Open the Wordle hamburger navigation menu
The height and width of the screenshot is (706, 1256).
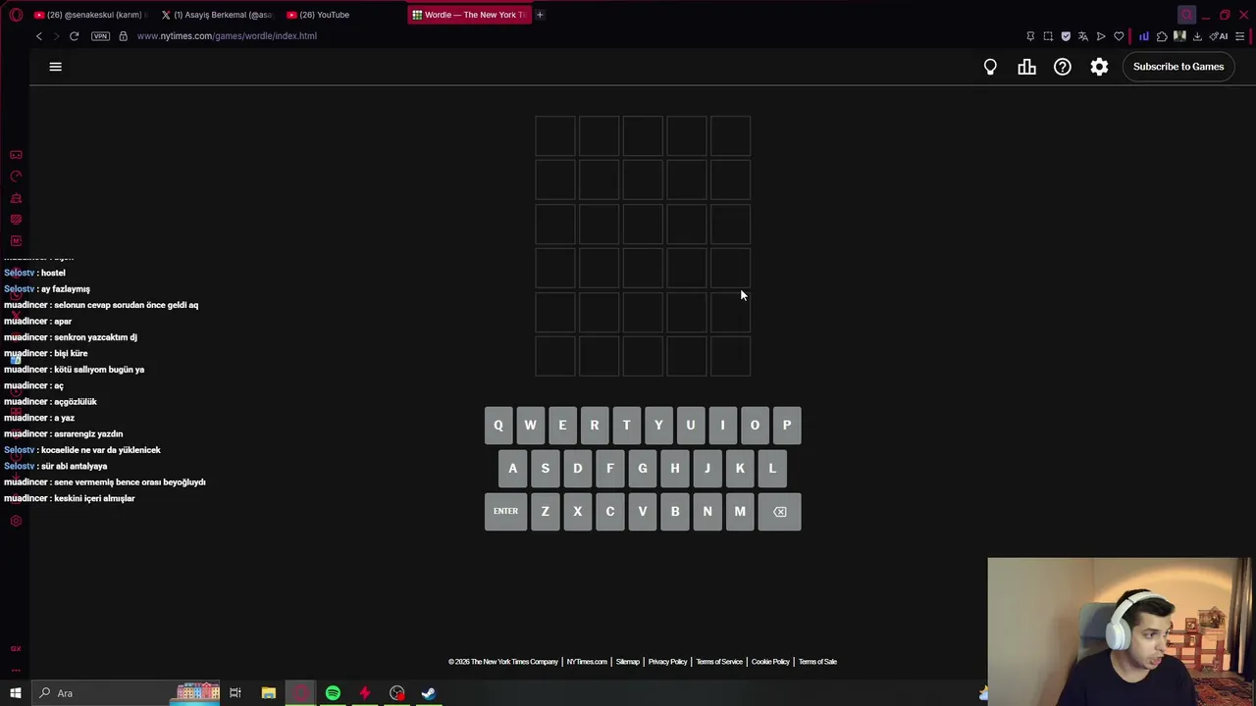(55, 67)
